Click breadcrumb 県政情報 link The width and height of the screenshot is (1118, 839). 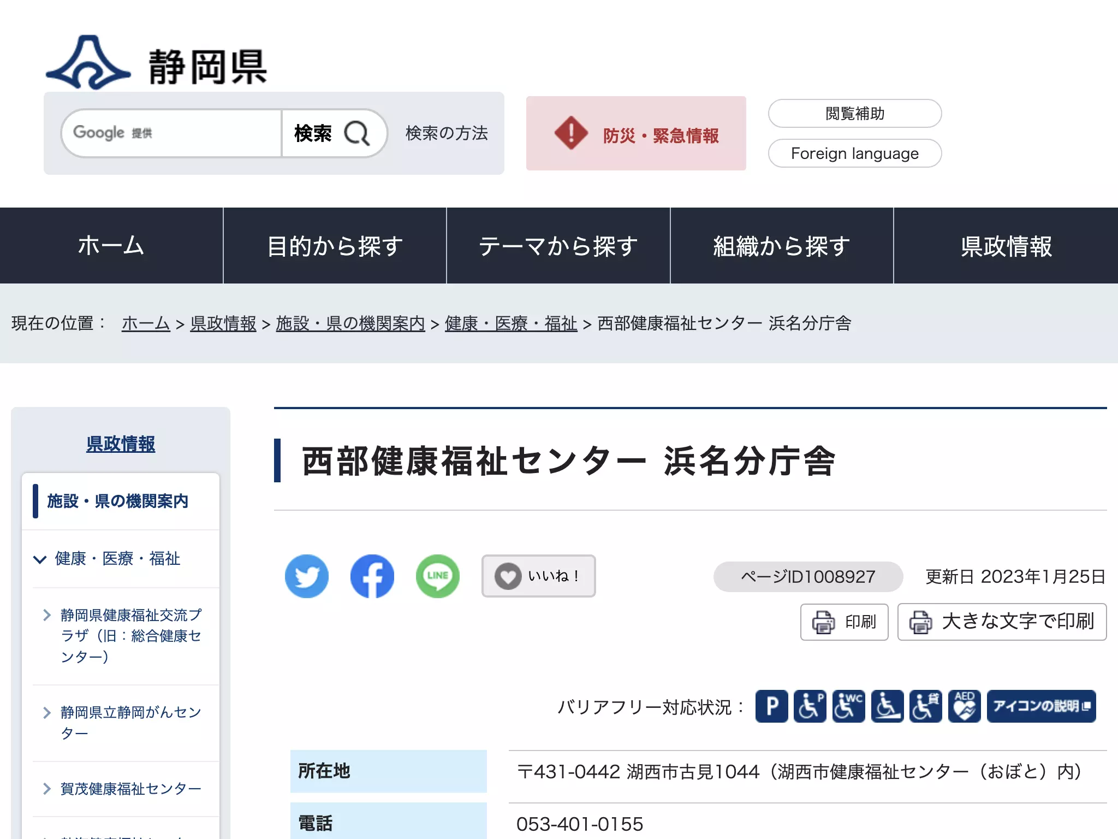coord(223,323)
